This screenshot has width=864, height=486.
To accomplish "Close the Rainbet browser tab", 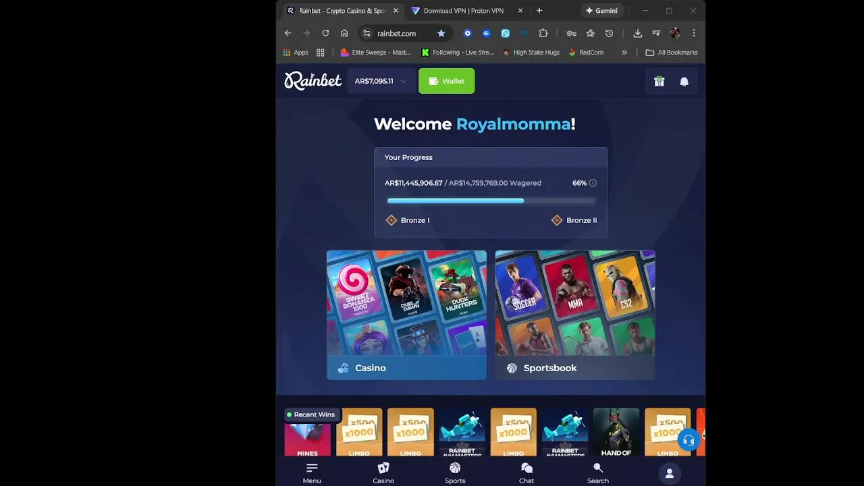I will coord(396,11).
